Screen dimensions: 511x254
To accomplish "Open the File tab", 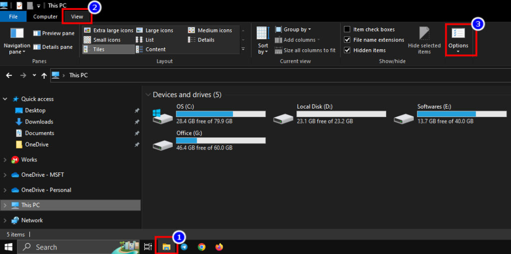I will 13,16.
